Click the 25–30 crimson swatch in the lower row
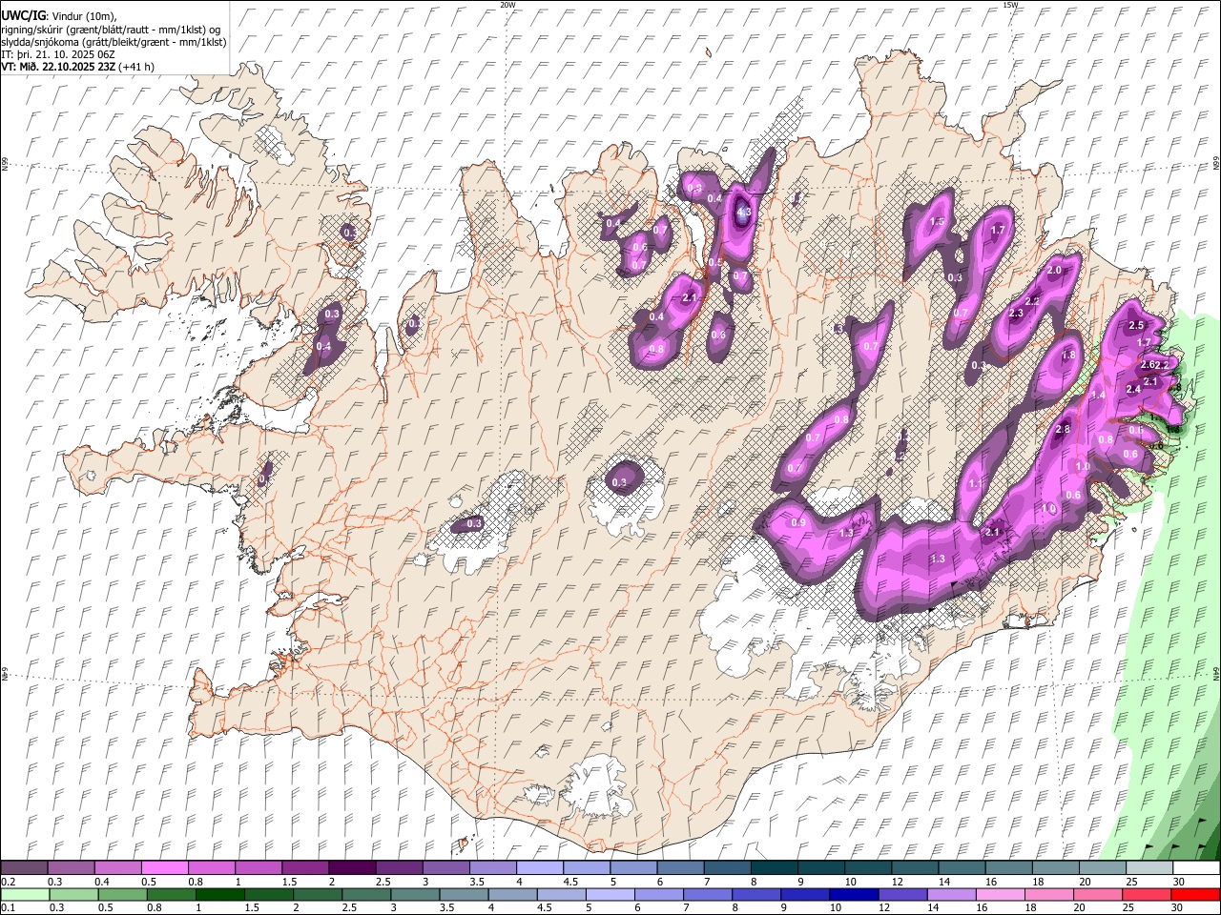The image size is (1221, 915). (1149, 894)
